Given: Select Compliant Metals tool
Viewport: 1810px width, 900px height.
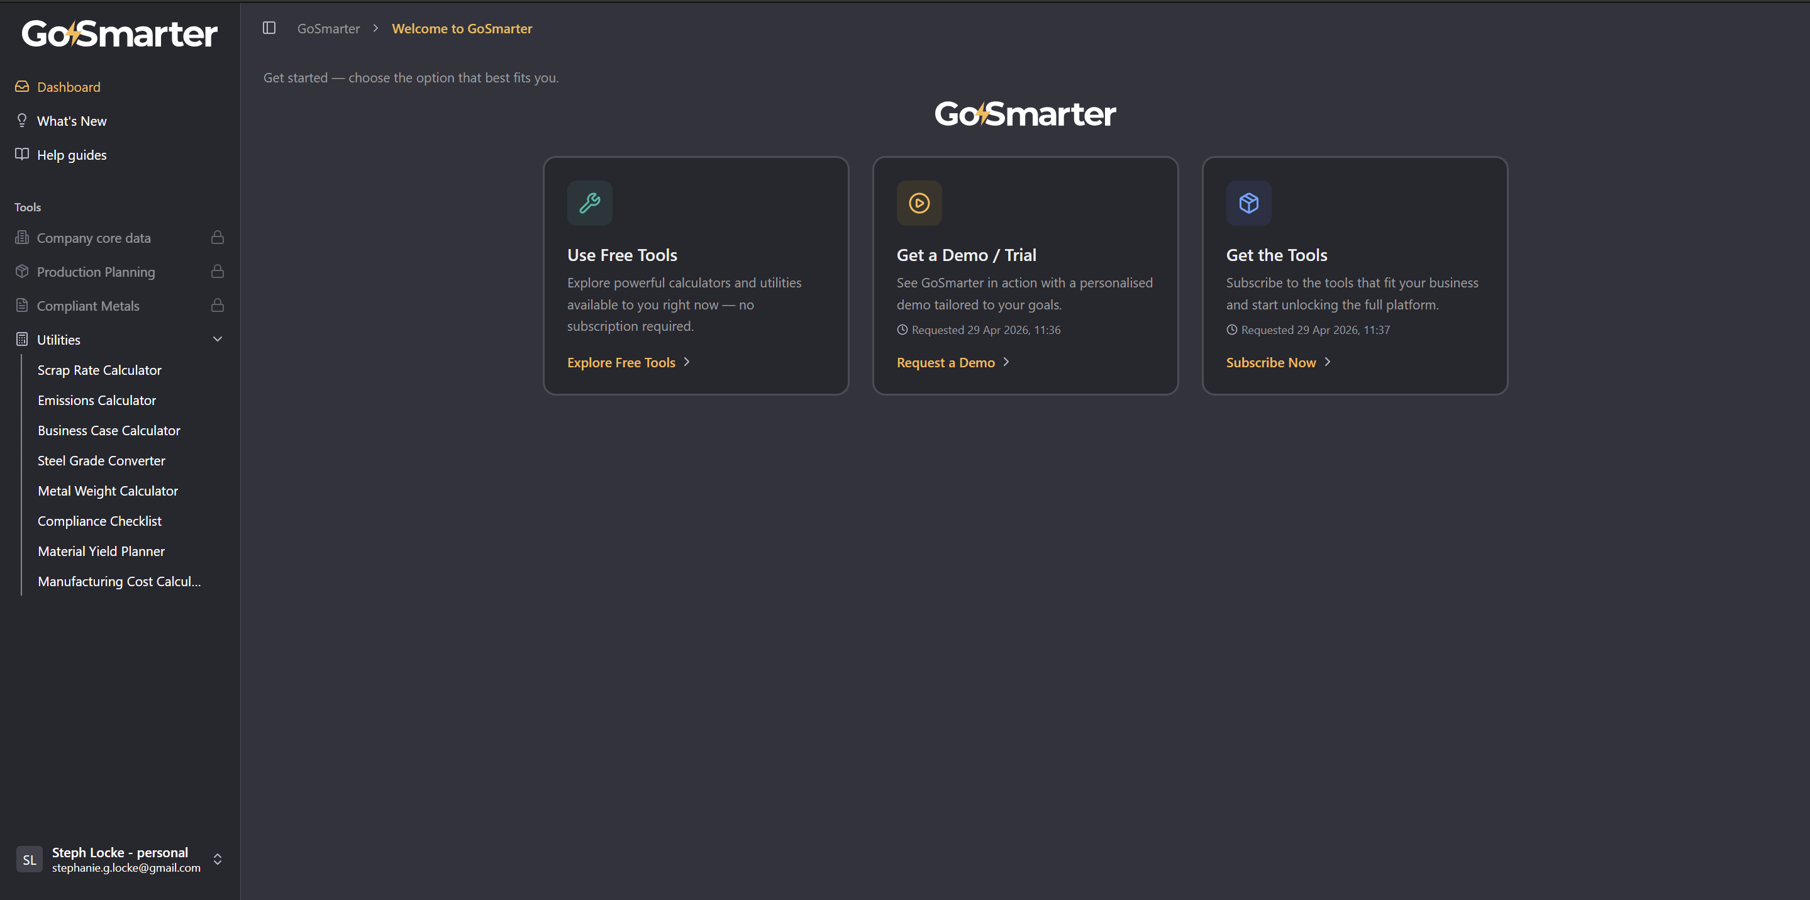Looking at the screenshot, I should tap(88, 305).
